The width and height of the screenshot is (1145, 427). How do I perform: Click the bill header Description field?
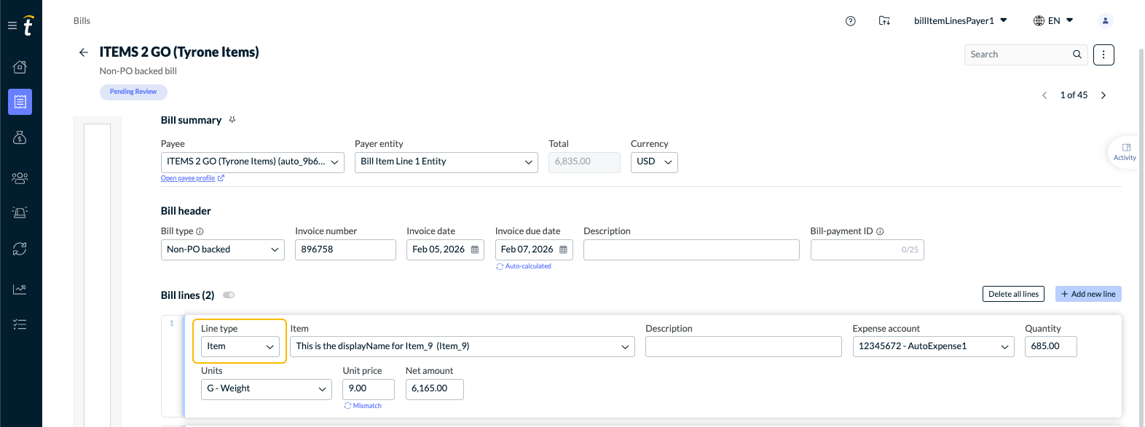coord(691,250)
